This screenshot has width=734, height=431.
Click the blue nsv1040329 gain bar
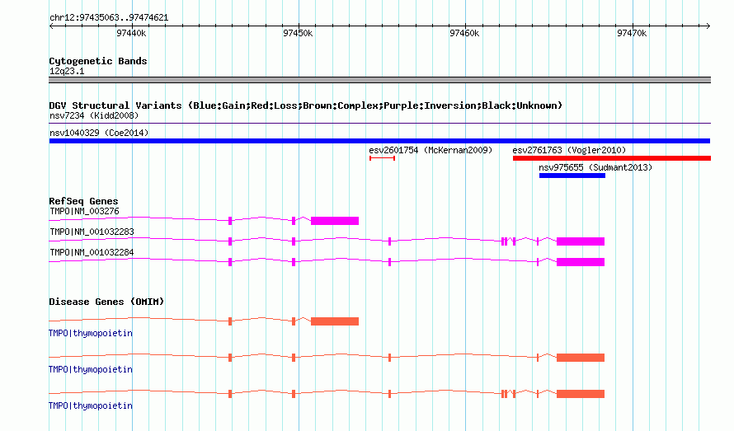click(379, 141)
